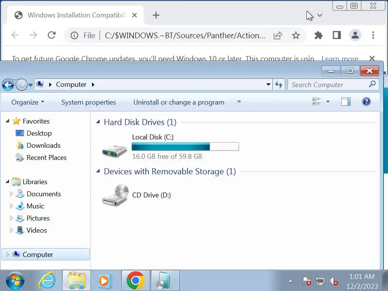
Task: Launch Internet Explorer from taskbar
Action: (x=47, y=281)
